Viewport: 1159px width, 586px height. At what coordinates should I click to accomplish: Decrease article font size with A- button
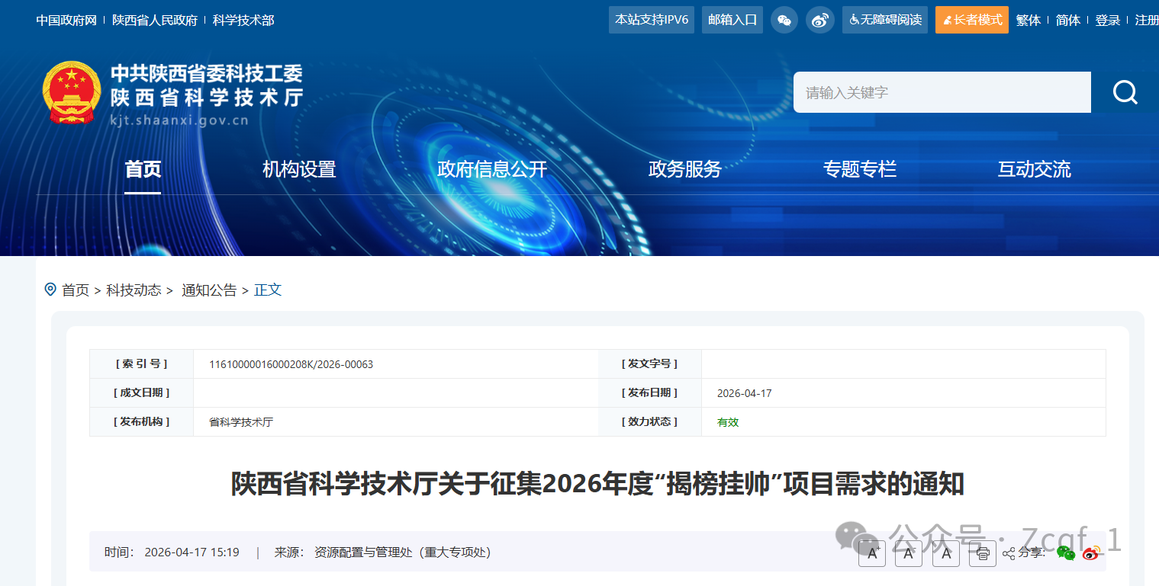coord(908,553)
